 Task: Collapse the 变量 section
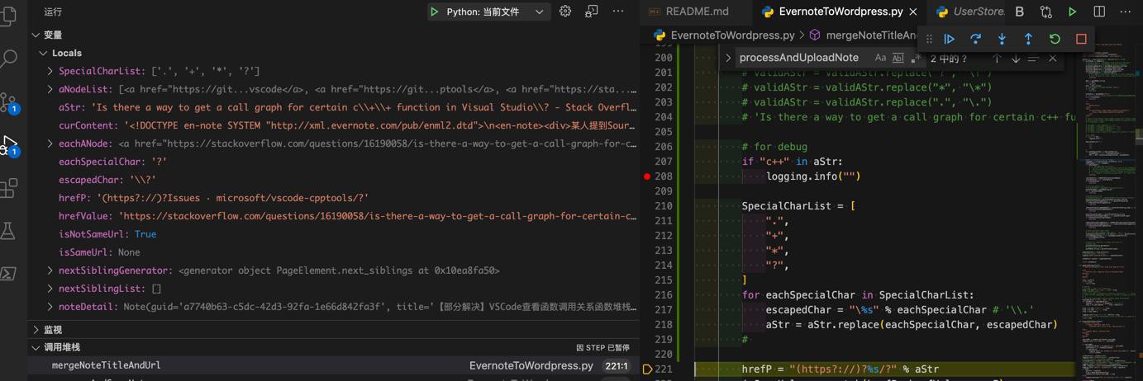pyautogui.click(x=36, y=35)
